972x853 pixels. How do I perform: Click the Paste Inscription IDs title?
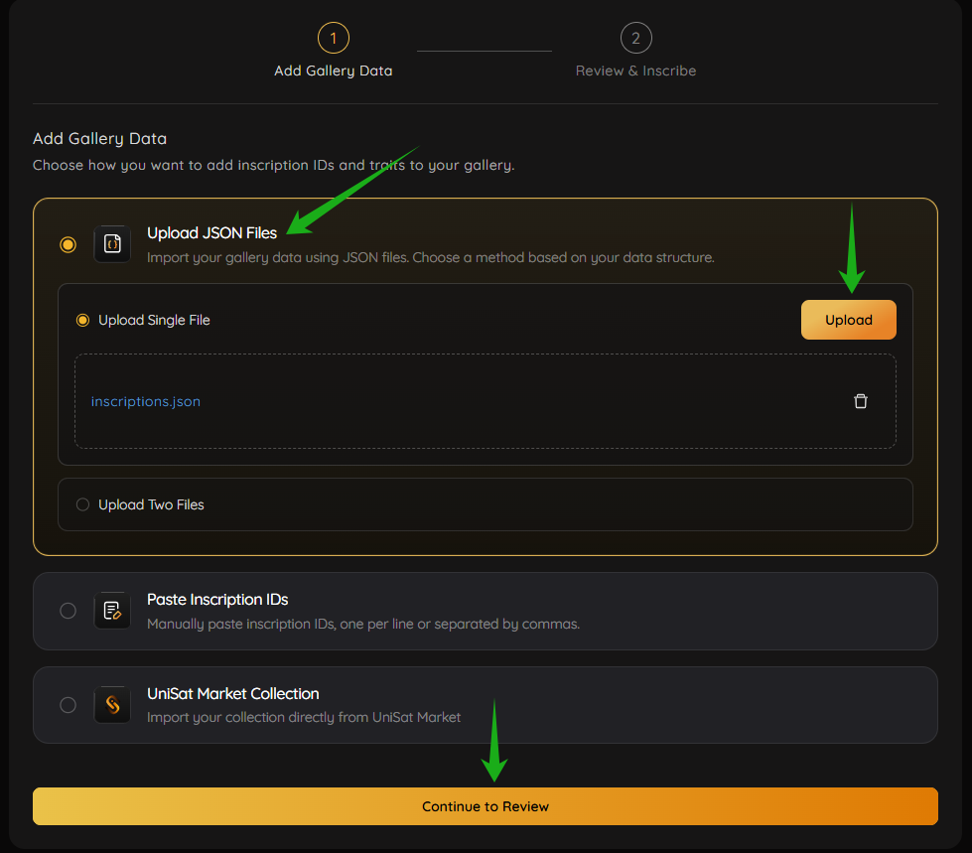(x=217, y=600)
